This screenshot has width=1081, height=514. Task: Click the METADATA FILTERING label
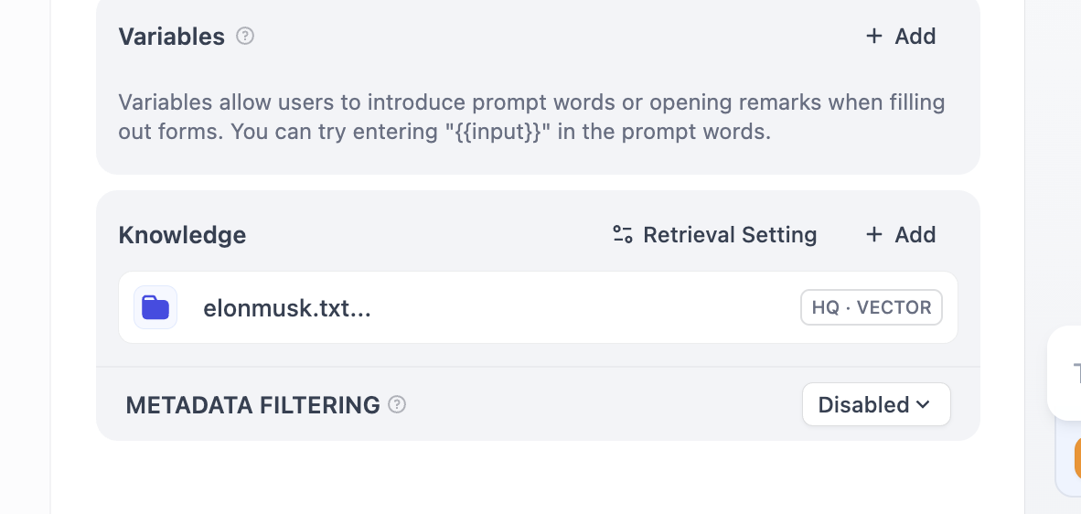point(252,405)
